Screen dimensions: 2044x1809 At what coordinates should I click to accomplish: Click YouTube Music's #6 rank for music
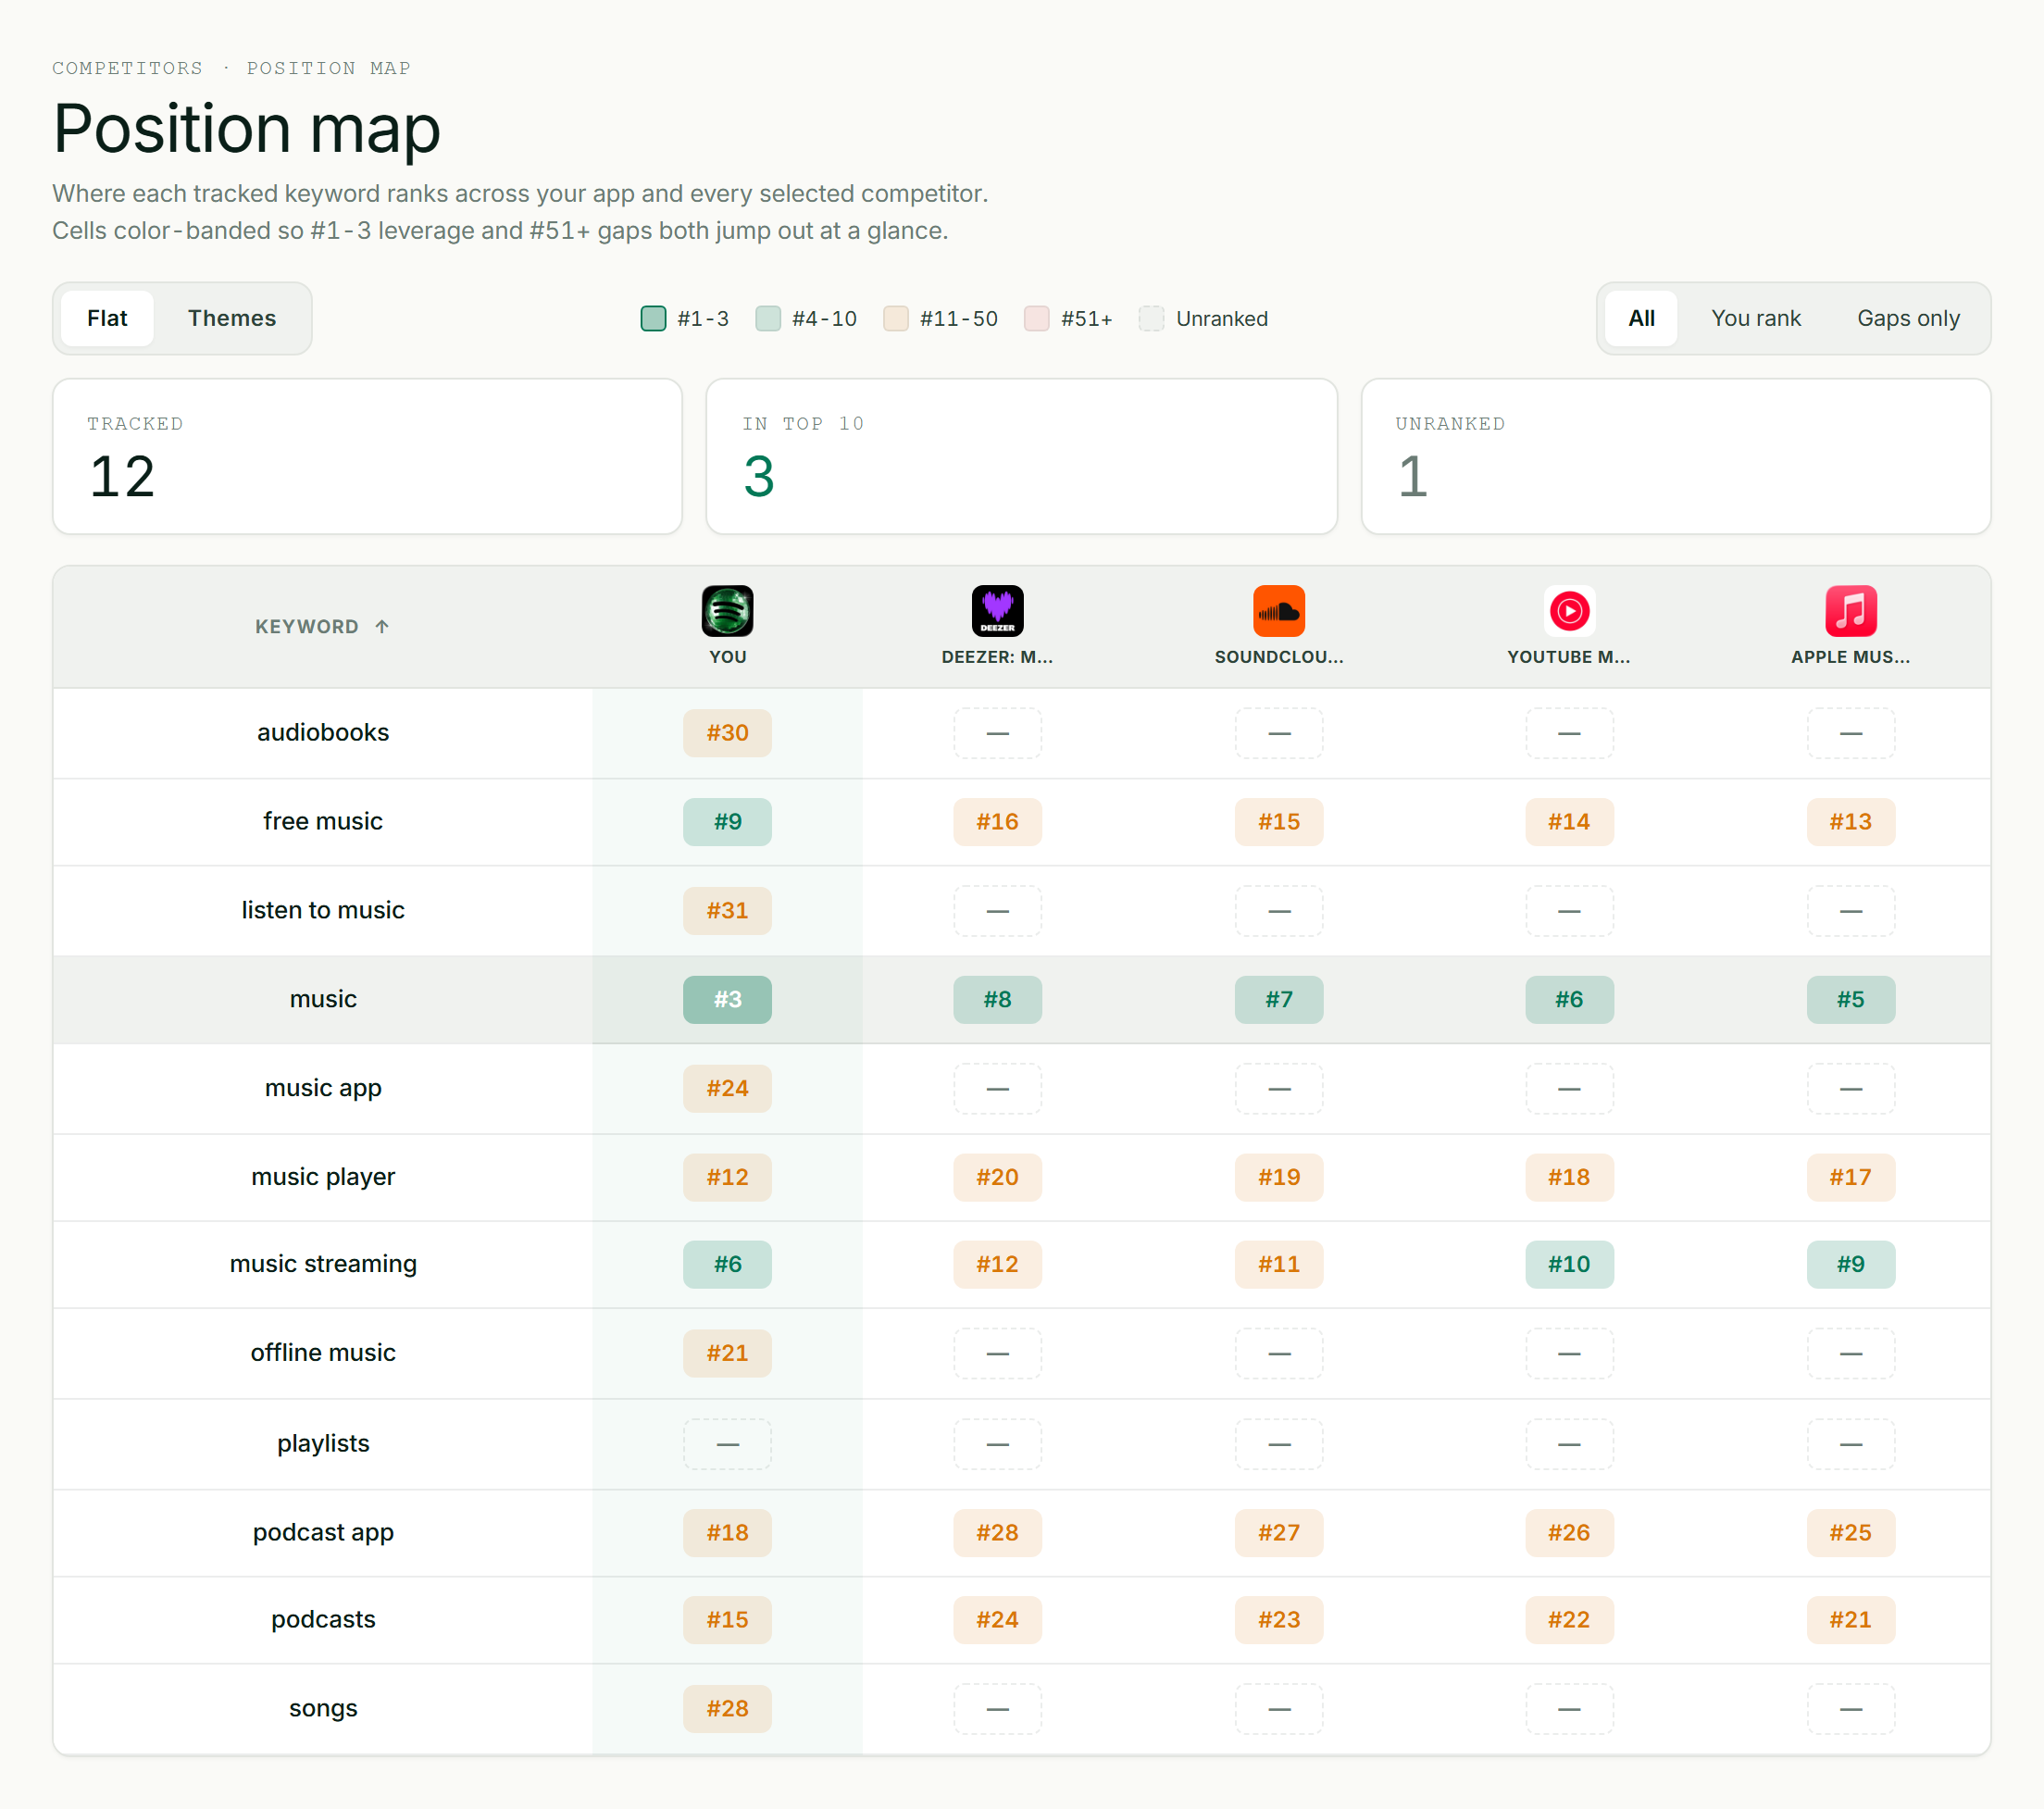pyautogui.click(x=1569, y=1000)
